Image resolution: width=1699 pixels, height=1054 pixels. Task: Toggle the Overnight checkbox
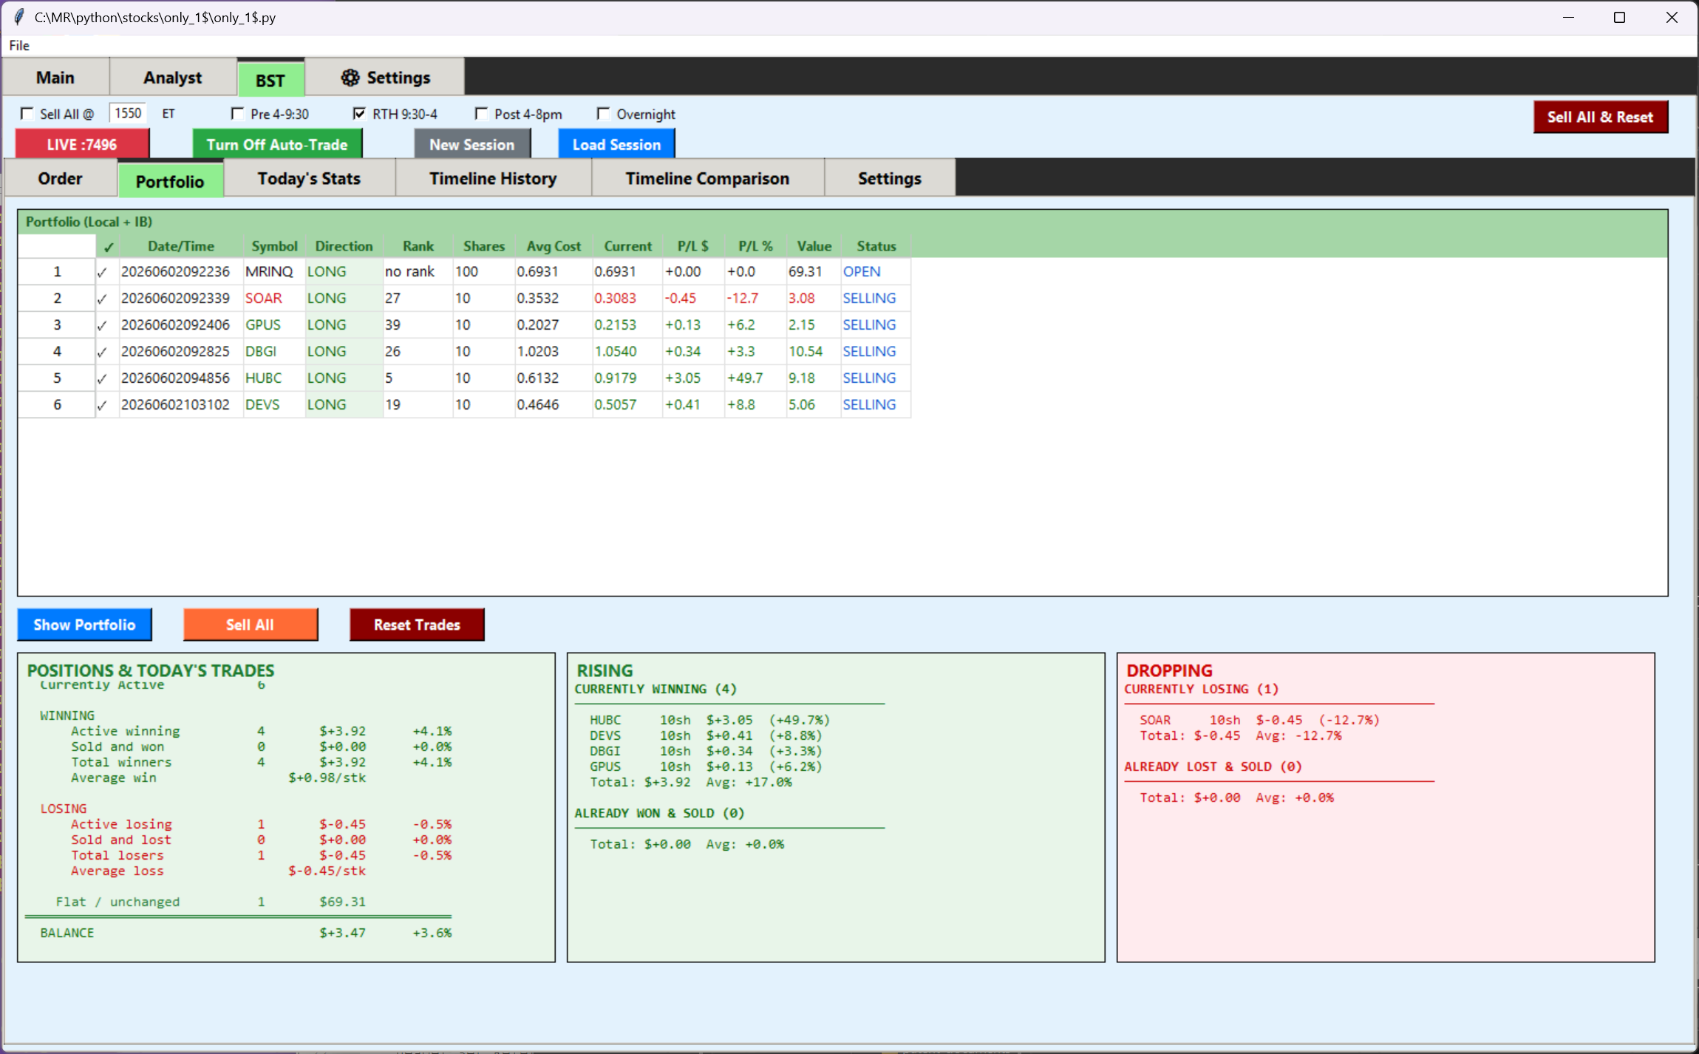[x=604, y=114]
